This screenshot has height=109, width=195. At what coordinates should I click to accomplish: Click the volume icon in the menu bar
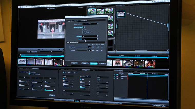155,1
